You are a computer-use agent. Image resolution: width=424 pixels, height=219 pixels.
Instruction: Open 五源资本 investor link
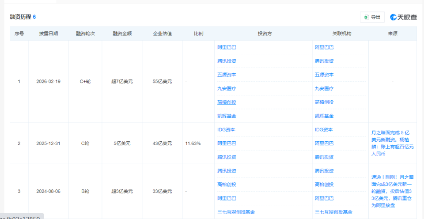(227, 75)
